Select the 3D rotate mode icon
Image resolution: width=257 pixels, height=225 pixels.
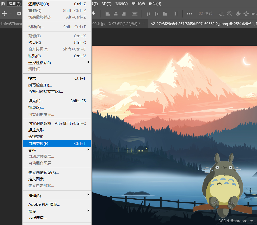222,14
